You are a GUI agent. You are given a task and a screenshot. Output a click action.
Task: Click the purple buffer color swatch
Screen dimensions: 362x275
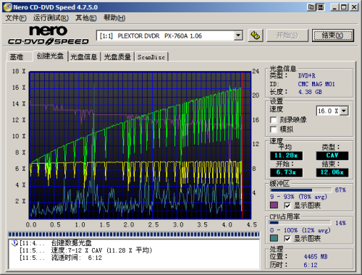point(274,206)
